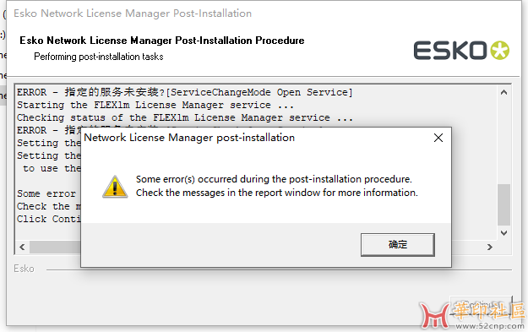Click the ServiceChangeMode Open Service error line

tap(185, 92)
